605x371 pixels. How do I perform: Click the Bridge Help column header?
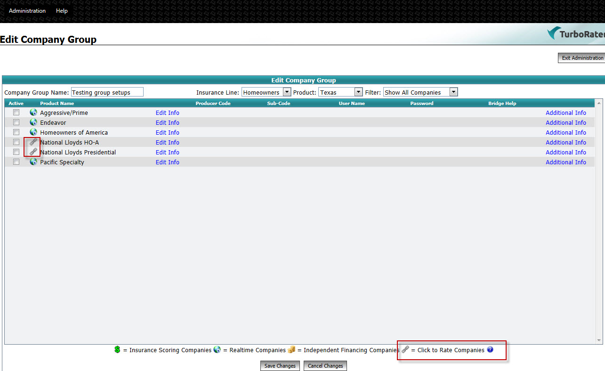pos(502,103)
